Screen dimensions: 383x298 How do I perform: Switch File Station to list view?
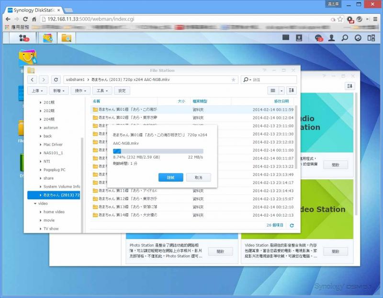tap(273, 91)
